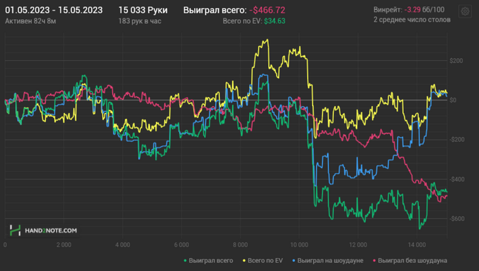Screen dimensions: 479x271
Task: Click the winrate value -3.29 бб/100
Action: pyautogui.click(x=424, y=10)
